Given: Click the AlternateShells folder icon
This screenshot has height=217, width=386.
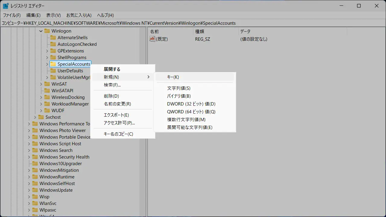Looking at the screenshot, I should (53, 38).
